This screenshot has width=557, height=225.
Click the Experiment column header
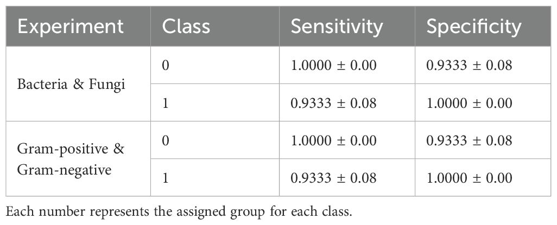(78, 26)
